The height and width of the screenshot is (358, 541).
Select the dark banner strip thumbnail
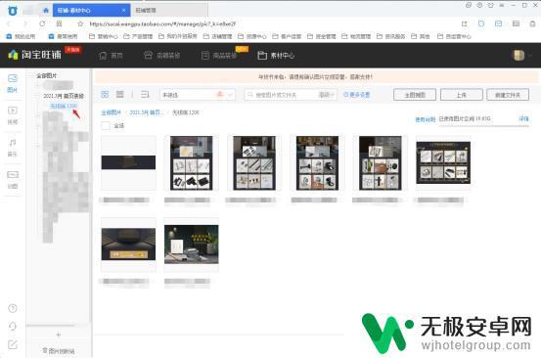click(x=128, y=162)
